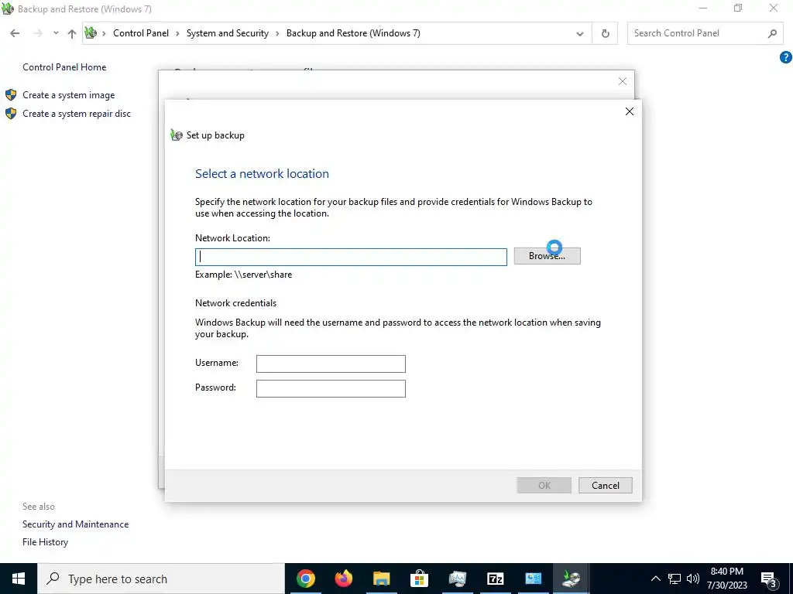793x594 pixels.
Task: Go back using the navigation arrow
Action: click(15, 33)
